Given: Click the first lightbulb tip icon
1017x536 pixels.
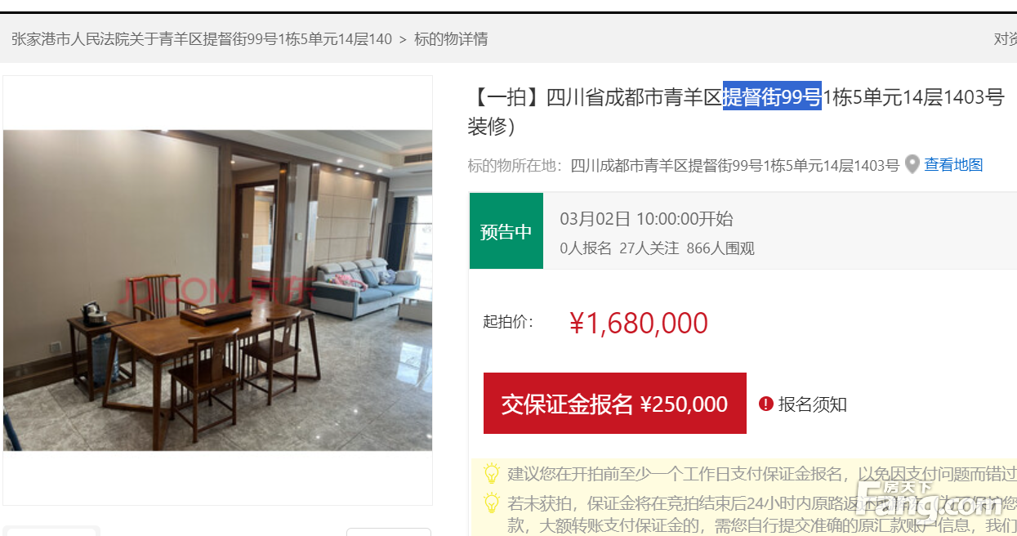Looking at the screenshot, I should [491, 473].
